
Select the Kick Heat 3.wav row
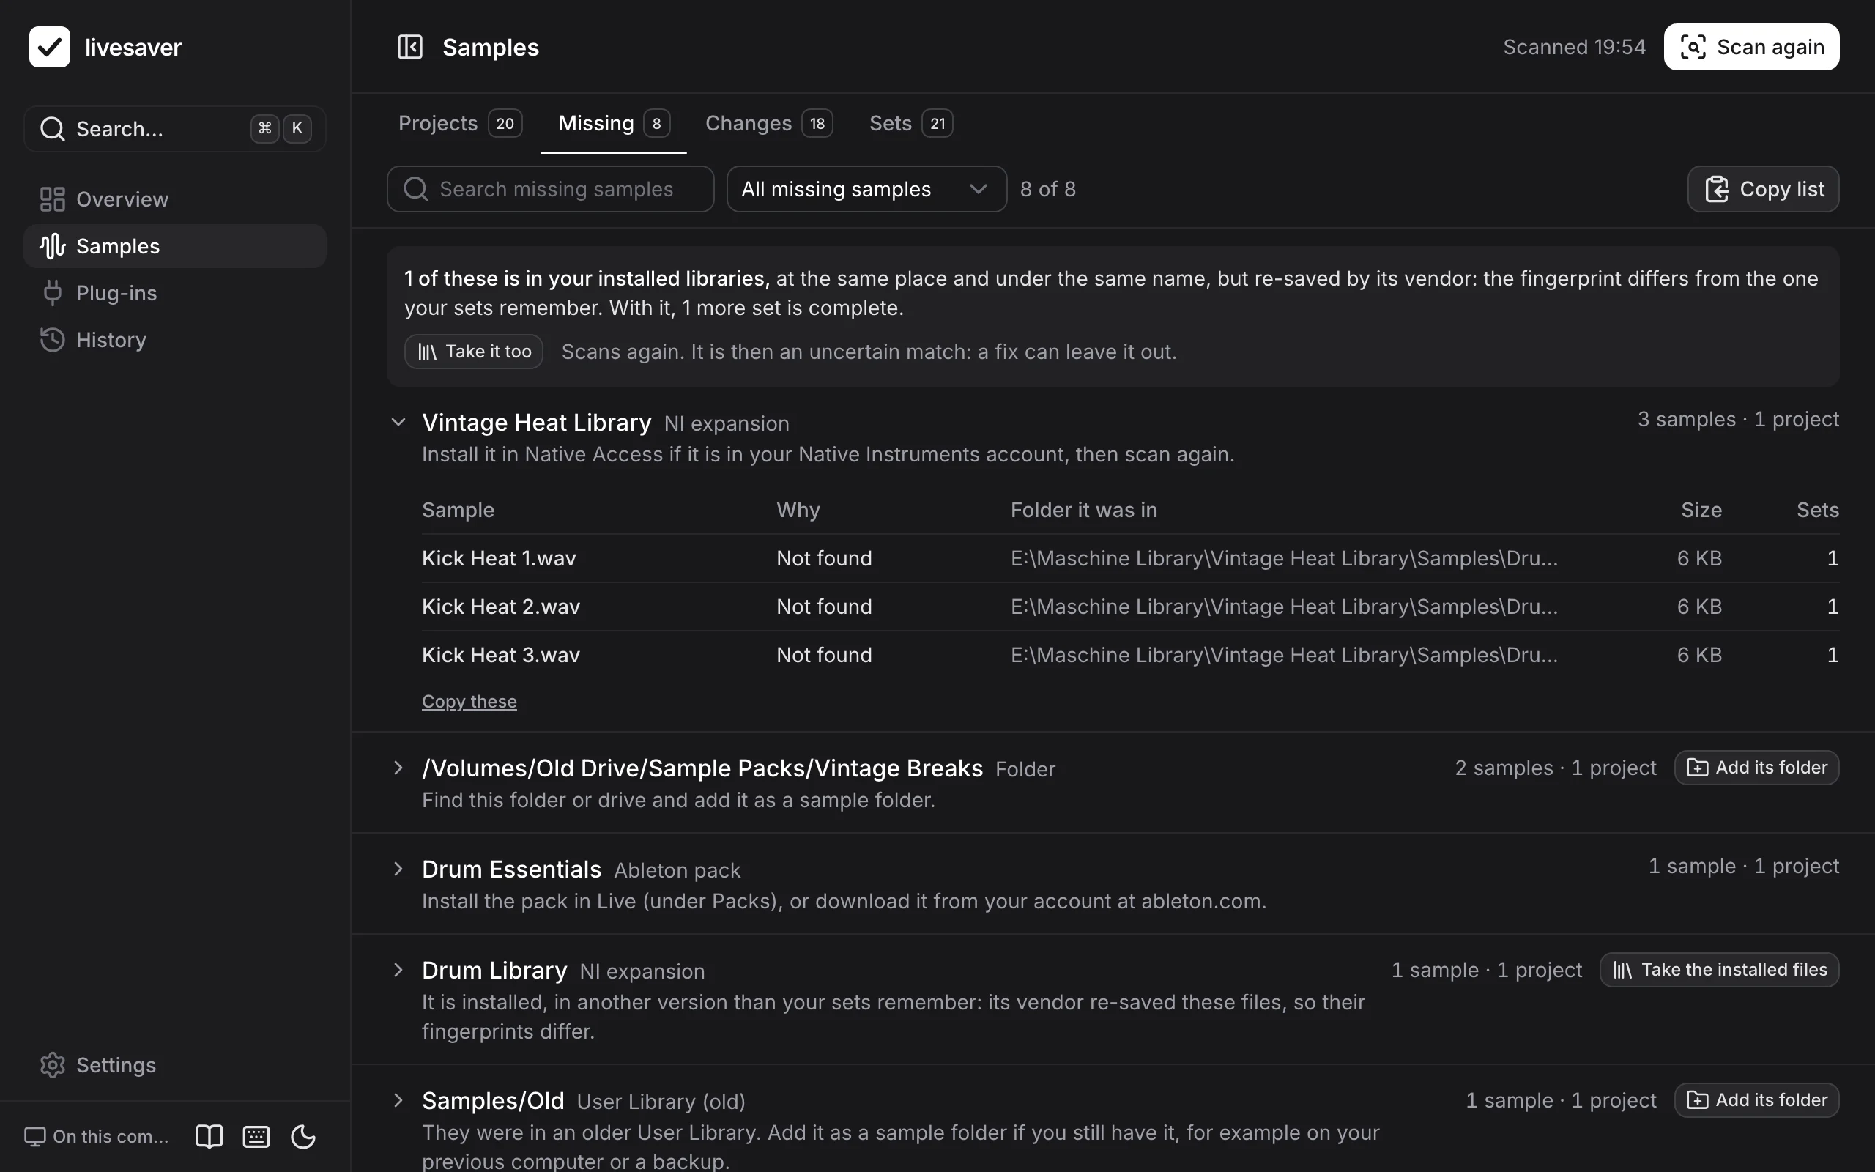[x=1130, y=655]
